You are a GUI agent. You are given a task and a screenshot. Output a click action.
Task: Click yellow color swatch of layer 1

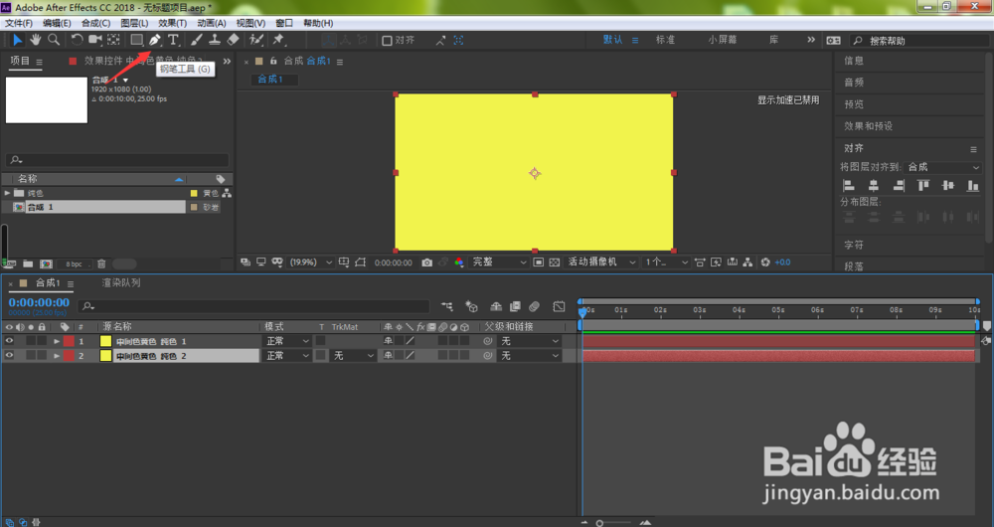(106, 341)
